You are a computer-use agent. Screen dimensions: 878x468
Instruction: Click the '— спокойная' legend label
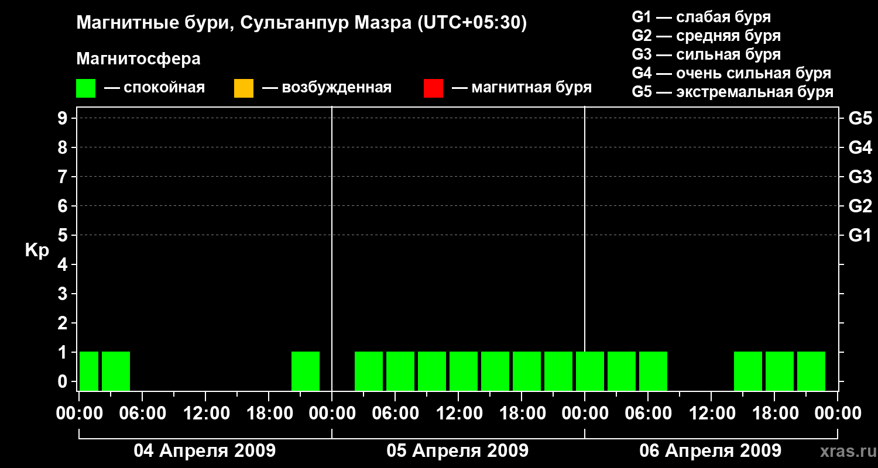(x=155, y=88)
